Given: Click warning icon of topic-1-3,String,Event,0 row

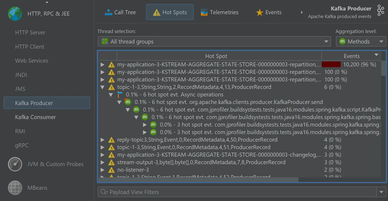Looking at the screenshot, I should [x=111, y=147].
